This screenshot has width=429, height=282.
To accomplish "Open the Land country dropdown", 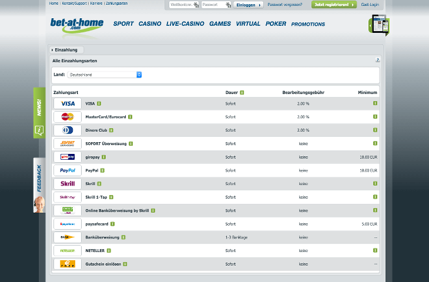I will [105, 75].
